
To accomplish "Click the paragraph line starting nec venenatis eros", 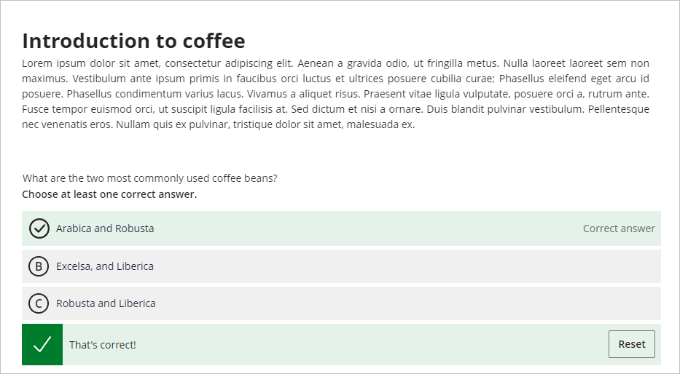I will click(x=219, y=124).
